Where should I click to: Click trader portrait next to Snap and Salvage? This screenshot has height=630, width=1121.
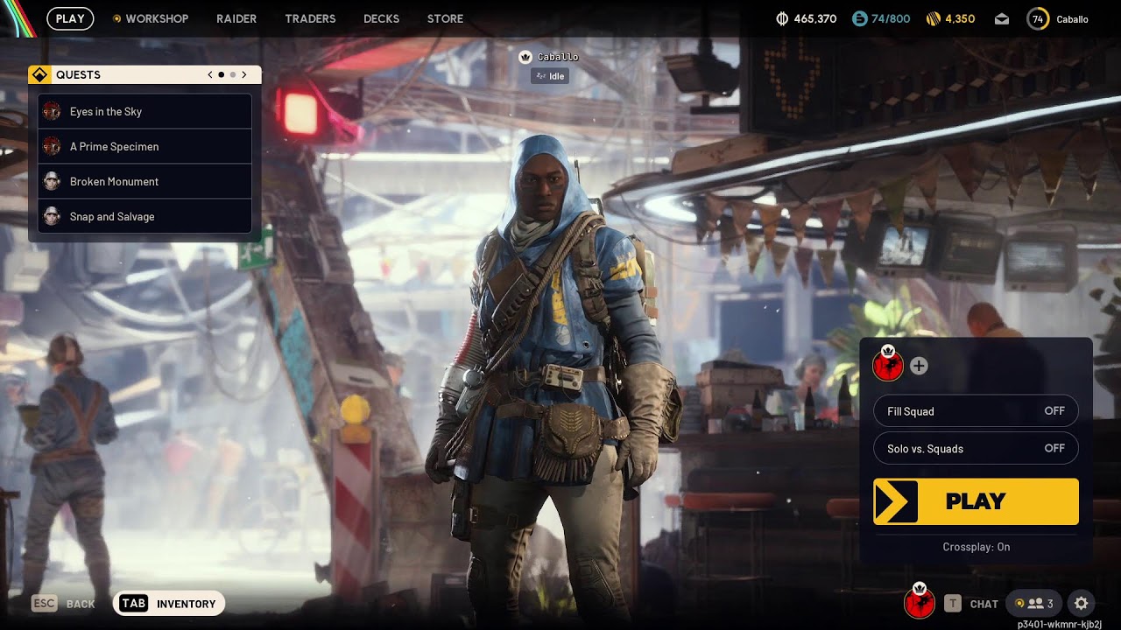[x=52, y=216]
